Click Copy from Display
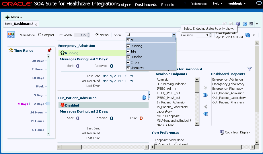 pos(237,132)
